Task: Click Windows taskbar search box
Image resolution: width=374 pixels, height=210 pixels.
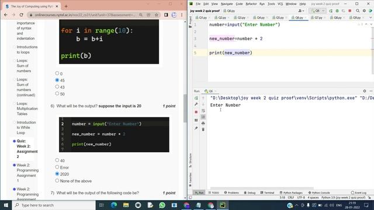Action: coord(54,205)
